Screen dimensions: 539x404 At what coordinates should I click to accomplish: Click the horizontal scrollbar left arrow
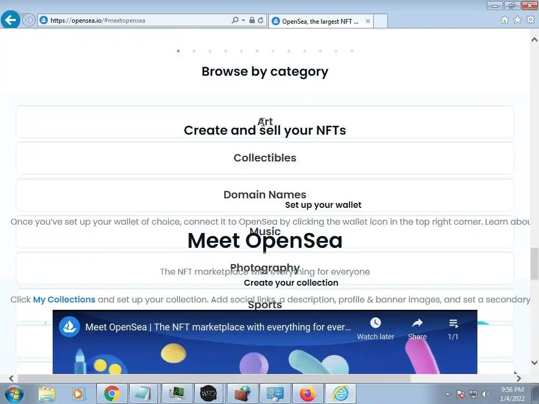pos(12,378)
